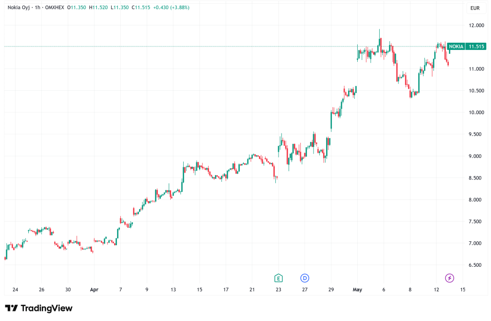Click the 12 date label on time axis
The height and width of the screenshot is (321, 491).
tap(436, 290)
